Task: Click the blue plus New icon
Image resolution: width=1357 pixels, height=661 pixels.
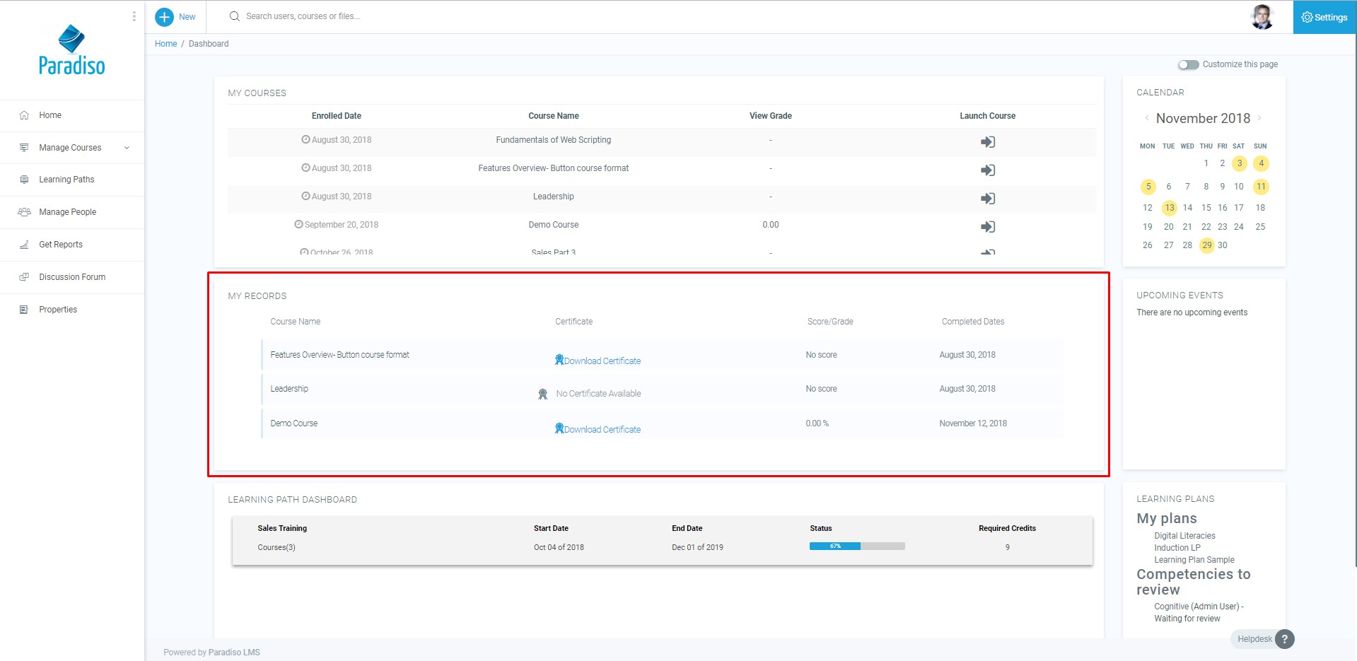Action: click(164, 17)
